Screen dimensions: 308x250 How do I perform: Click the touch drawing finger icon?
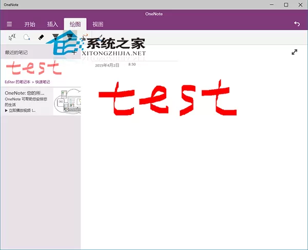click(85, 37)
